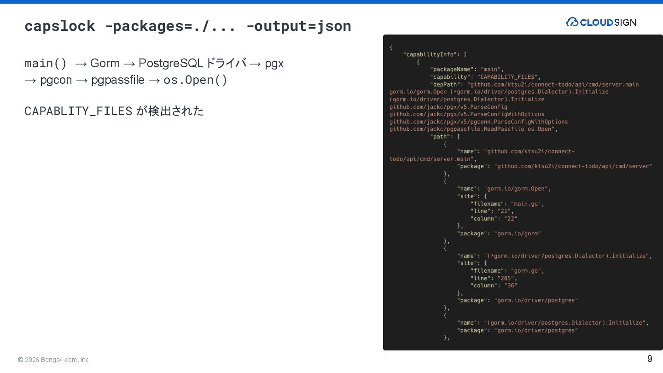Click the "path": [ line in the JSON
Screen dimensions: 663x373
(445, 136)
